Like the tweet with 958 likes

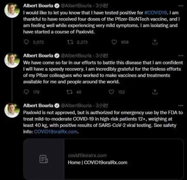[x=114, y=42]
